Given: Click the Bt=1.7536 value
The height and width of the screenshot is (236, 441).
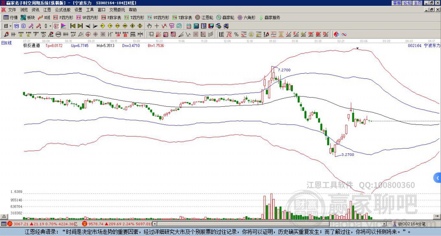Looking at the screenshot, I should [156, 45].
